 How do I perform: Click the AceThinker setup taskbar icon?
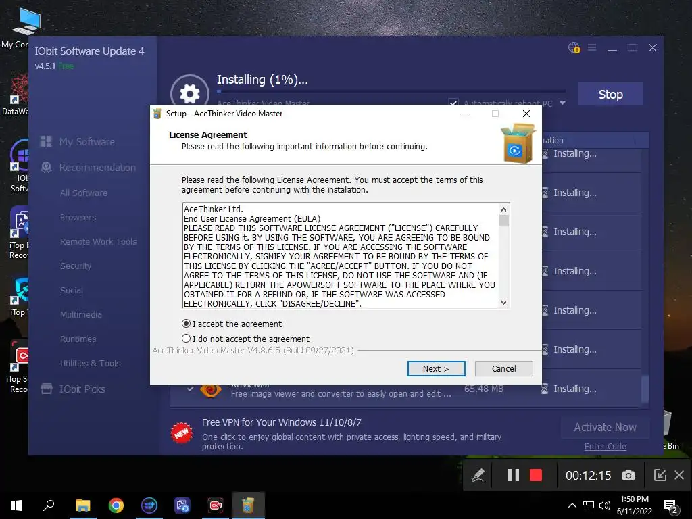coord(249,505)
